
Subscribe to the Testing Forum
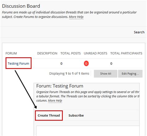point(76,115)
